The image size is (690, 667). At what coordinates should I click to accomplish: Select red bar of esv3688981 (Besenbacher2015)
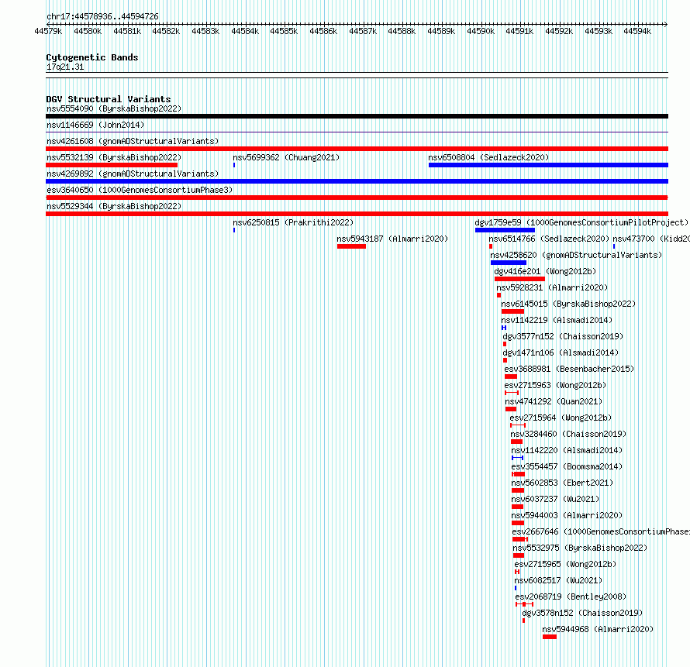[511, 376]
